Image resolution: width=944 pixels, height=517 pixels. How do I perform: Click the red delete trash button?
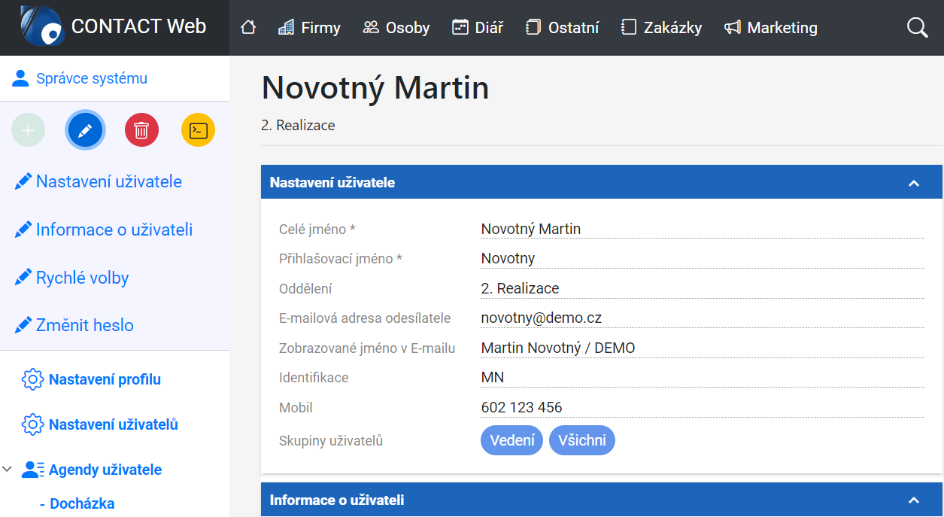[141, 131]
